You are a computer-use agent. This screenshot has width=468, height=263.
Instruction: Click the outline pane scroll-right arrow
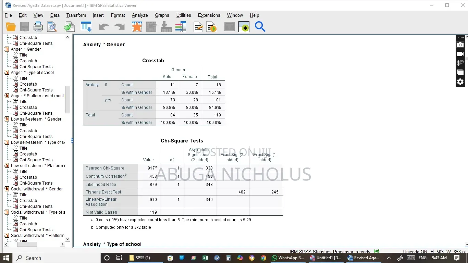click(x=62, y=244)
